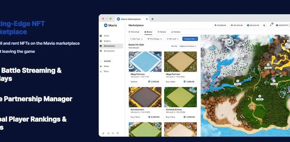The image size is (290, 142).
Task: Select the 7 Bases map marker
Action: tap(286, 46)
